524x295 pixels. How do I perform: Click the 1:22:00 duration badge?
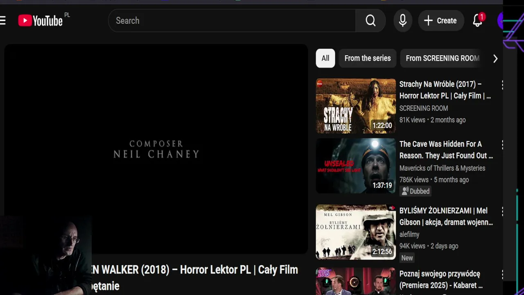(x=382, y=125)
